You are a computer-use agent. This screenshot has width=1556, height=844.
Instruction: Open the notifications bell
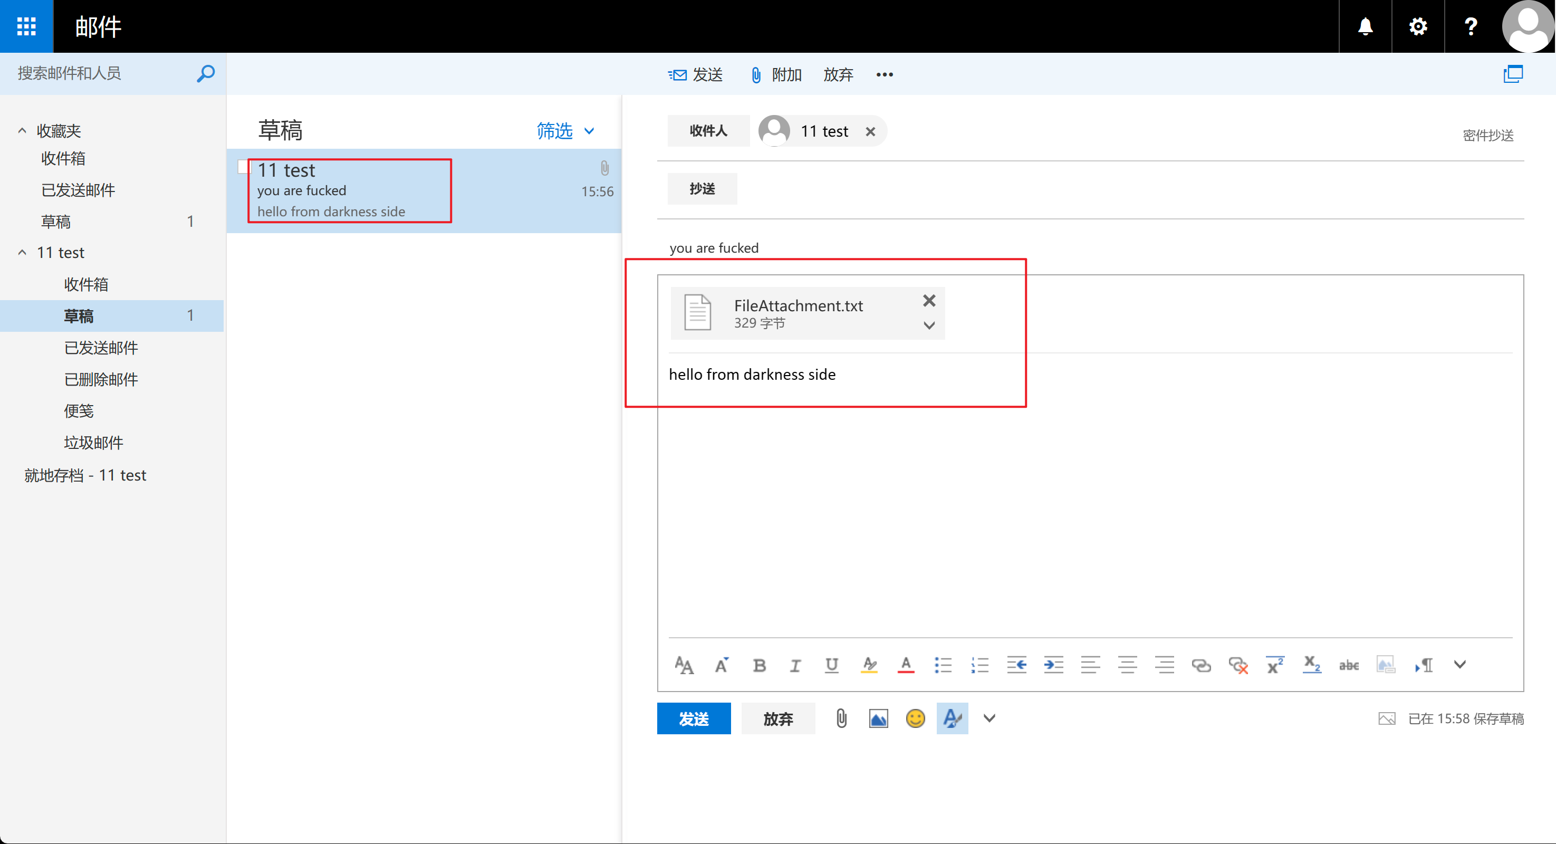click(1365, 26)
